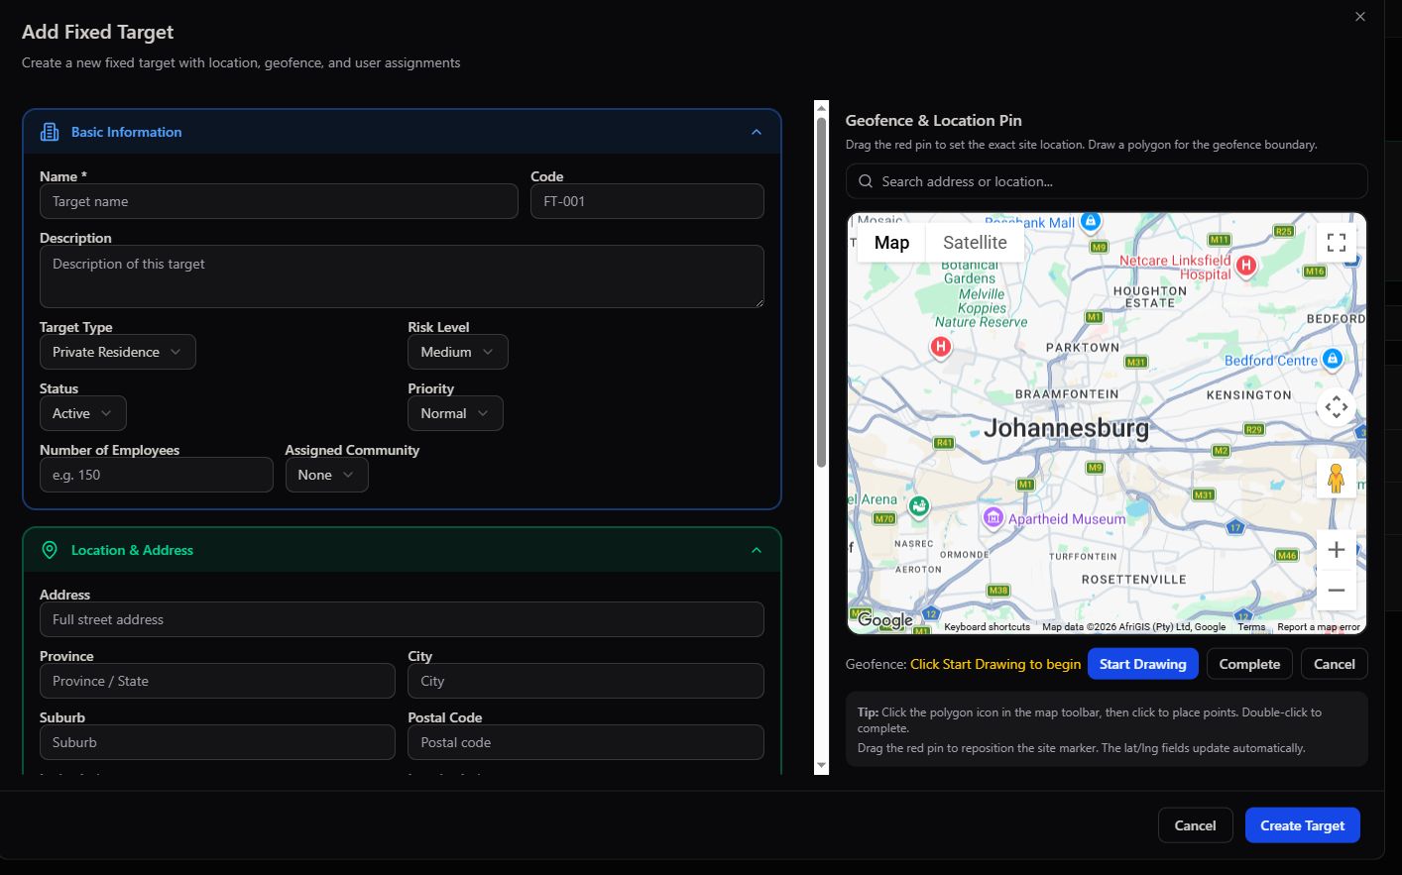Click the scrollbar up arrow
The width and height of the screenshot is (1402, 875).
pyautogui.click(x=821, y=108)
